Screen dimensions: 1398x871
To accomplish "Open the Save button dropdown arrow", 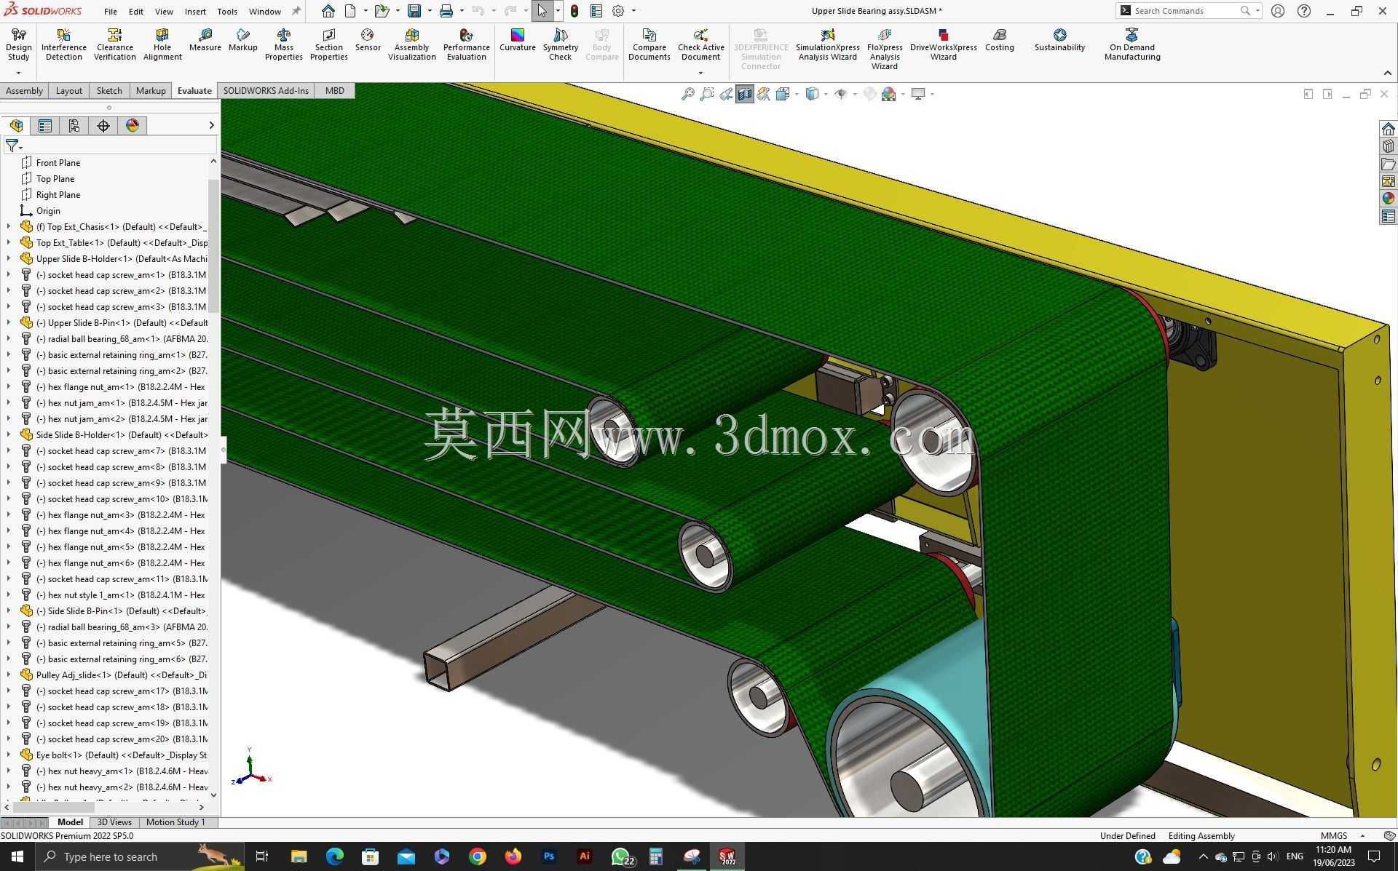I will (430, 11).
